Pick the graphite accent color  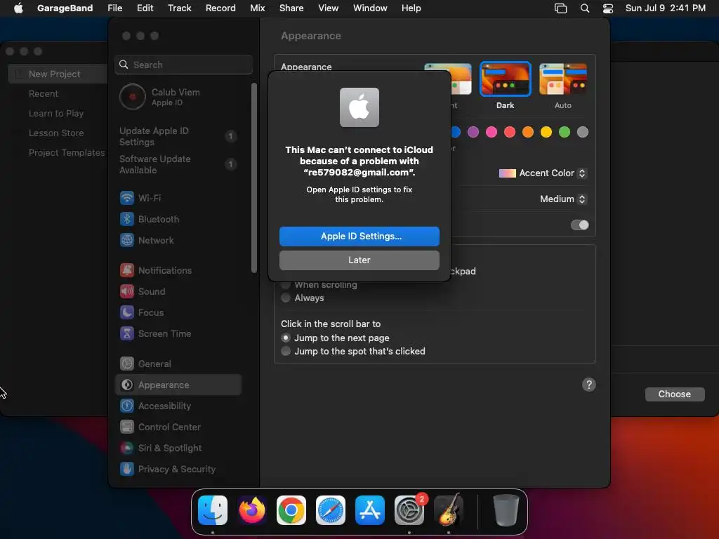coord(582,132)
